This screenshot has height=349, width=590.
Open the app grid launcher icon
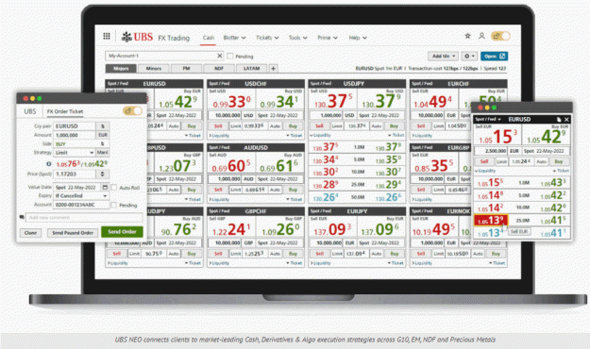tap(107, 36)
